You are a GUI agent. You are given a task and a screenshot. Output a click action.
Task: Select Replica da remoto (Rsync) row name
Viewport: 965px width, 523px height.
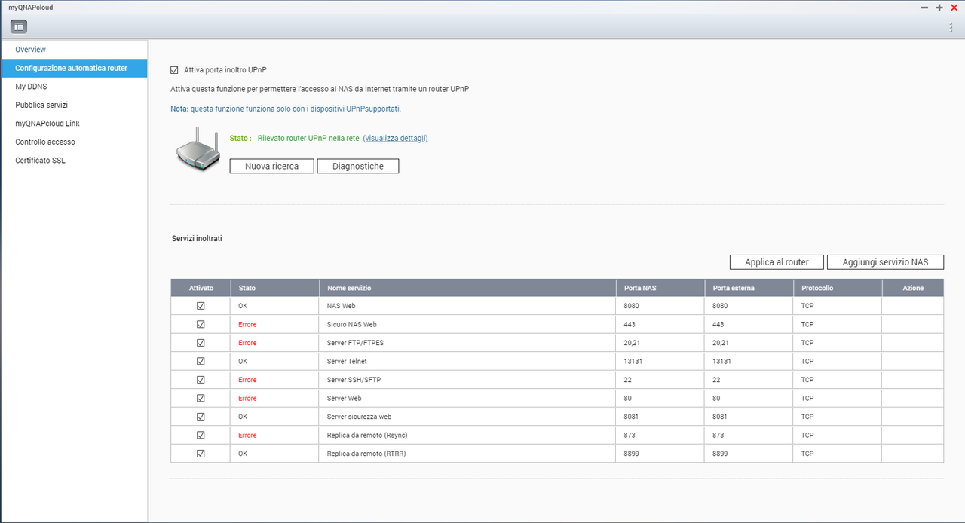point(367,435)
